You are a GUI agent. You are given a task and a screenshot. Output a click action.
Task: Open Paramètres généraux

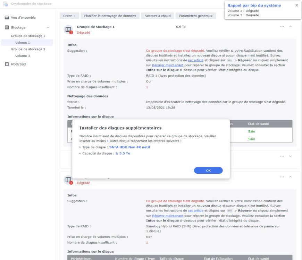(196, 16)
